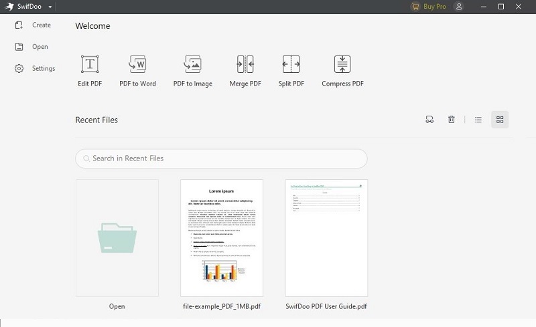Click the SwifDoo title text

coord(29,7)
